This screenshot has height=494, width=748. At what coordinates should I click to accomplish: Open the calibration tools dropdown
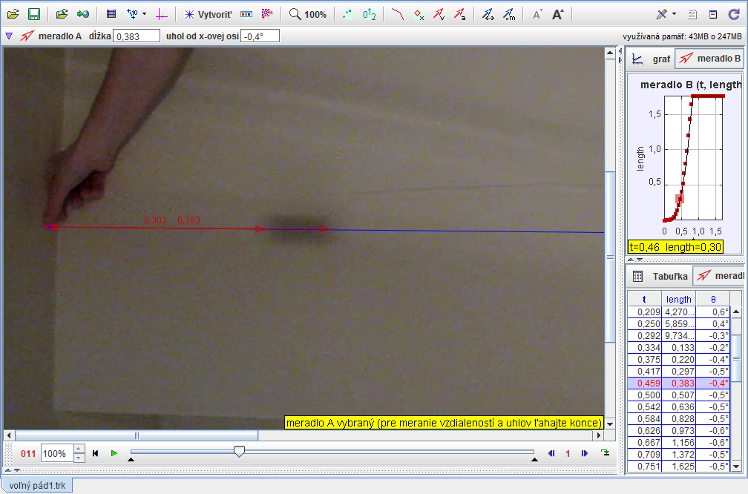coord(137,14)
